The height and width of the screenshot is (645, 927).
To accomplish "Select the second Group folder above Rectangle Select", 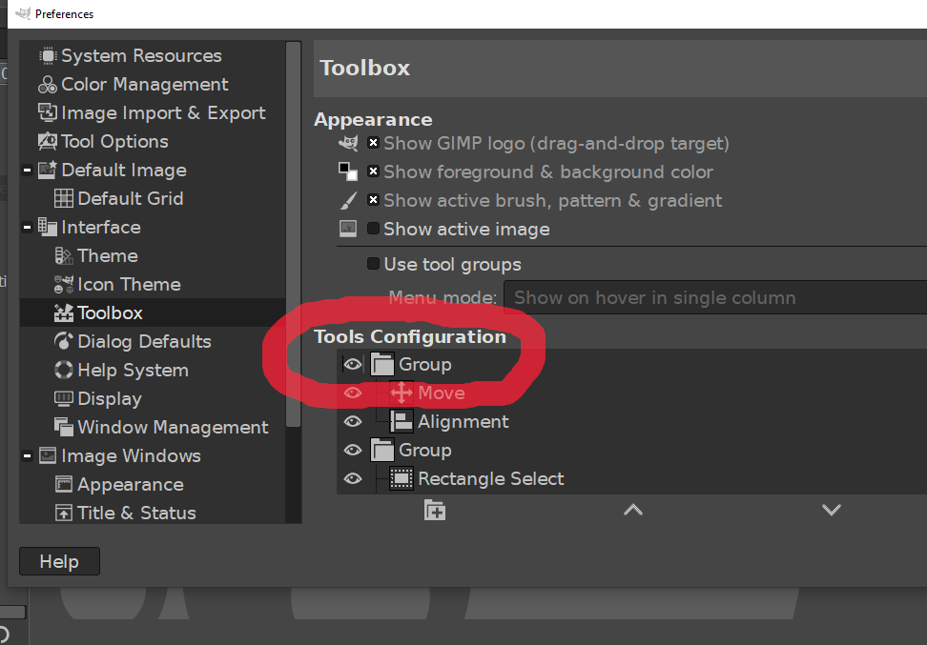I will click(x=632, y=450).
